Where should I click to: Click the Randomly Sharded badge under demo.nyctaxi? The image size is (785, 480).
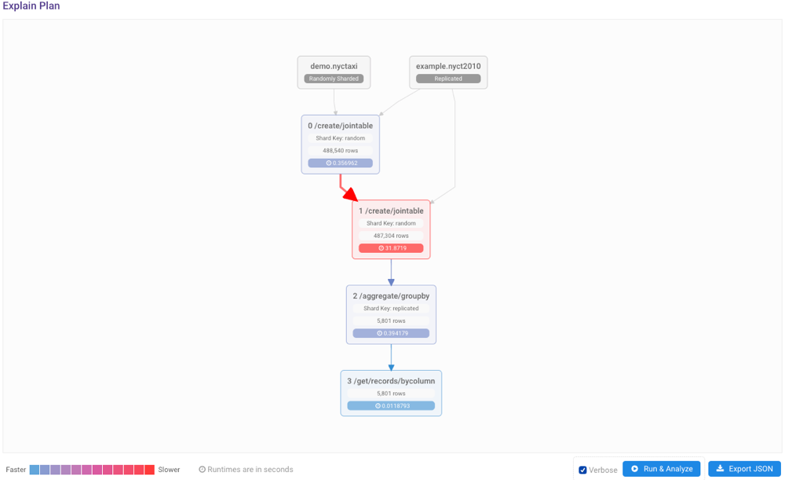(333, 79)
